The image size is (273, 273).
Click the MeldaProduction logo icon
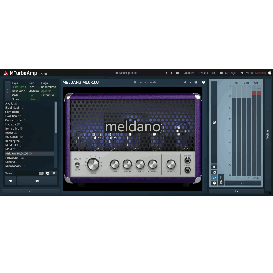pyautogui.click(x=5, y=73)
